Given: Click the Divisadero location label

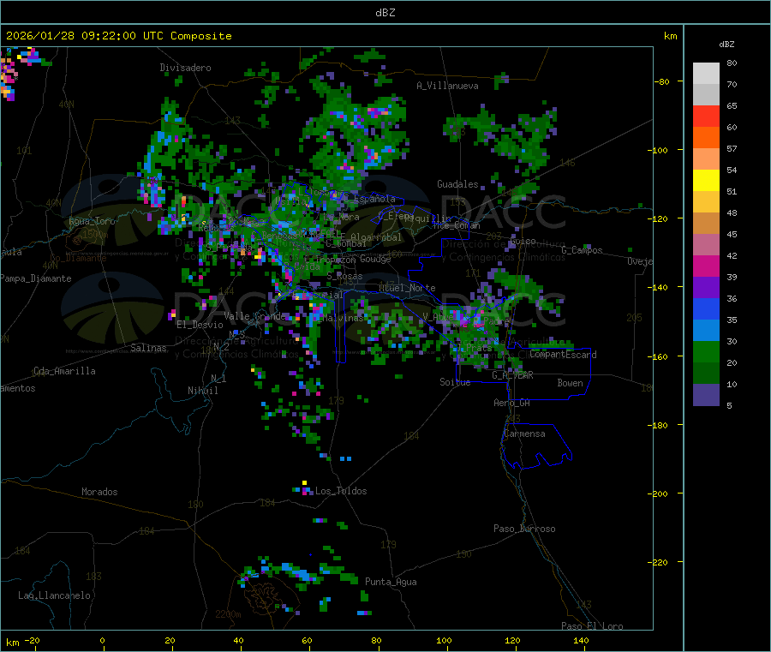Looking at the screenshot, I should pyautogui.click(x=185, y=68).
